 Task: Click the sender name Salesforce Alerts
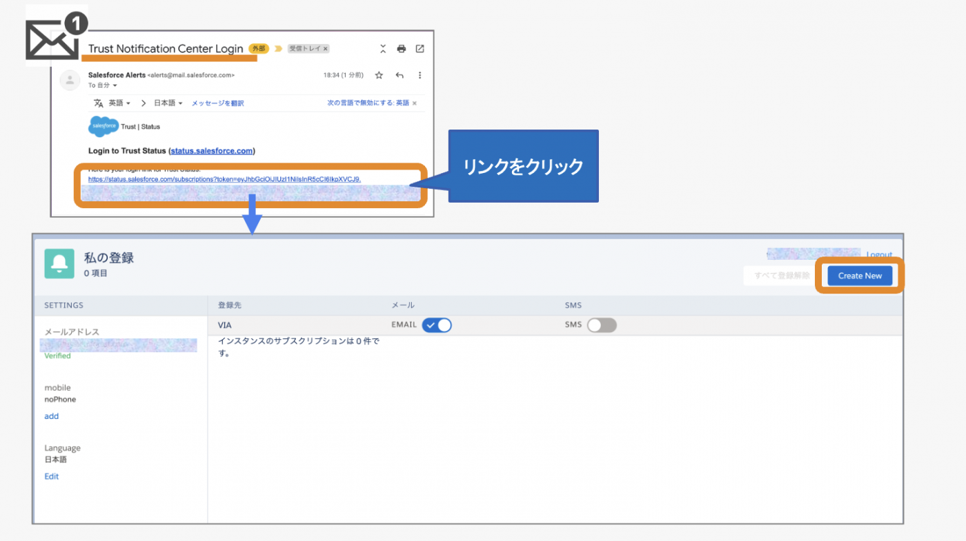pos(117,75)
